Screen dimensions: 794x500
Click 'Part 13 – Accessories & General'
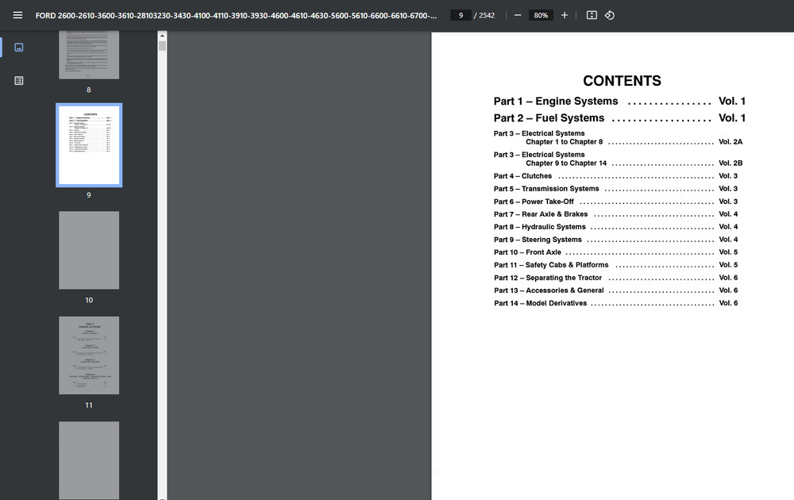click(x=549, y=290)
